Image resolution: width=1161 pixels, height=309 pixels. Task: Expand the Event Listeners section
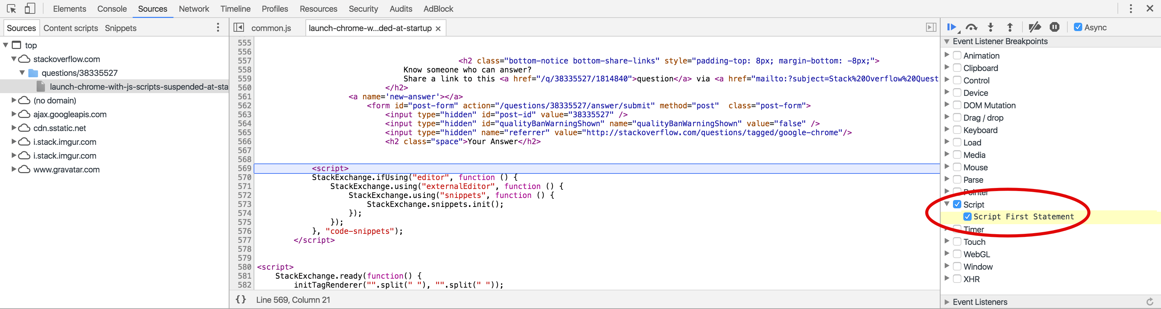tap(947, 302)
